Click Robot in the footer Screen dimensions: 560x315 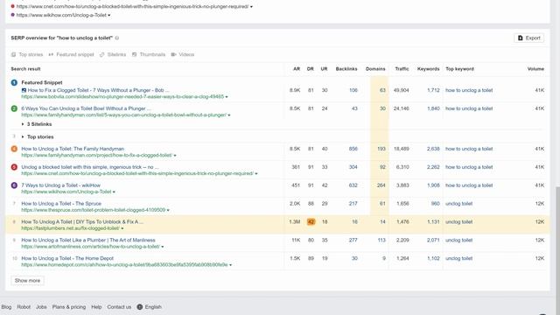click(24, 307)
